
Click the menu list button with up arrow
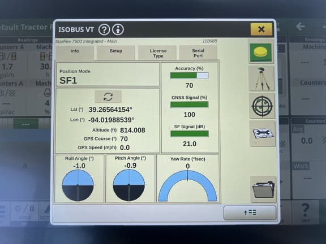(250, 212)
